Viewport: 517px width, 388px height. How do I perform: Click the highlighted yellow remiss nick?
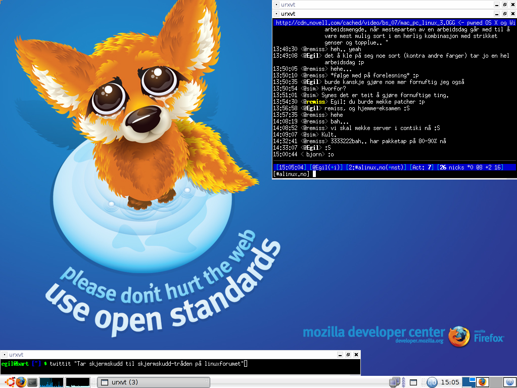click(x=315, y=102)
